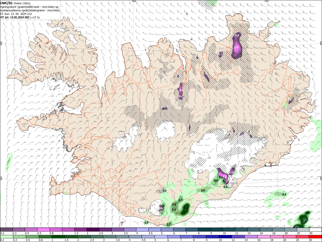This screenshot has width=322, height=242.
Task: Click the '15W' longitude label
Action: coord(266,1)
